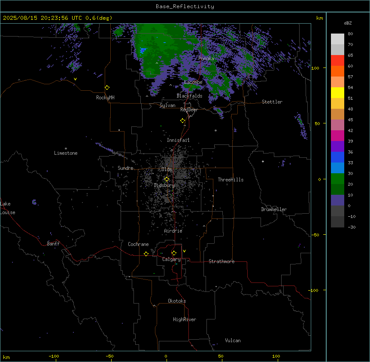Select the Lacombe label
This screenshot has height=362, width=370.
click(193, 82)
